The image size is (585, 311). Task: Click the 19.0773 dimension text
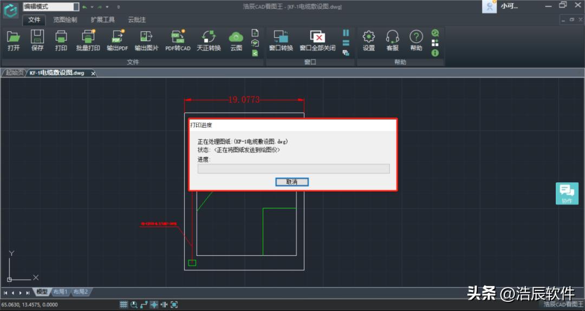[x=244, y=100]
